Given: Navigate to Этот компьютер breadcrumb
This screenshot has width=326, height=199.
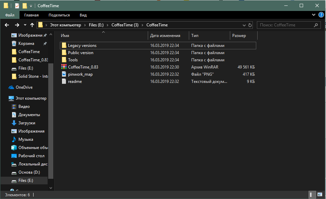Looking at the screenshot, I should point(65,25).
